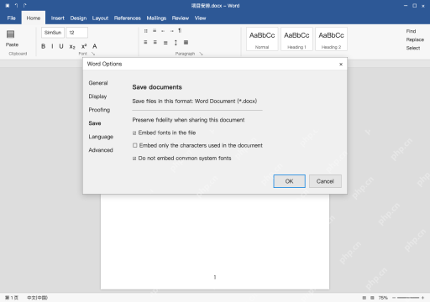Click Select in the ribbon
Screen dimensions: 430x302
coord(413,48)
